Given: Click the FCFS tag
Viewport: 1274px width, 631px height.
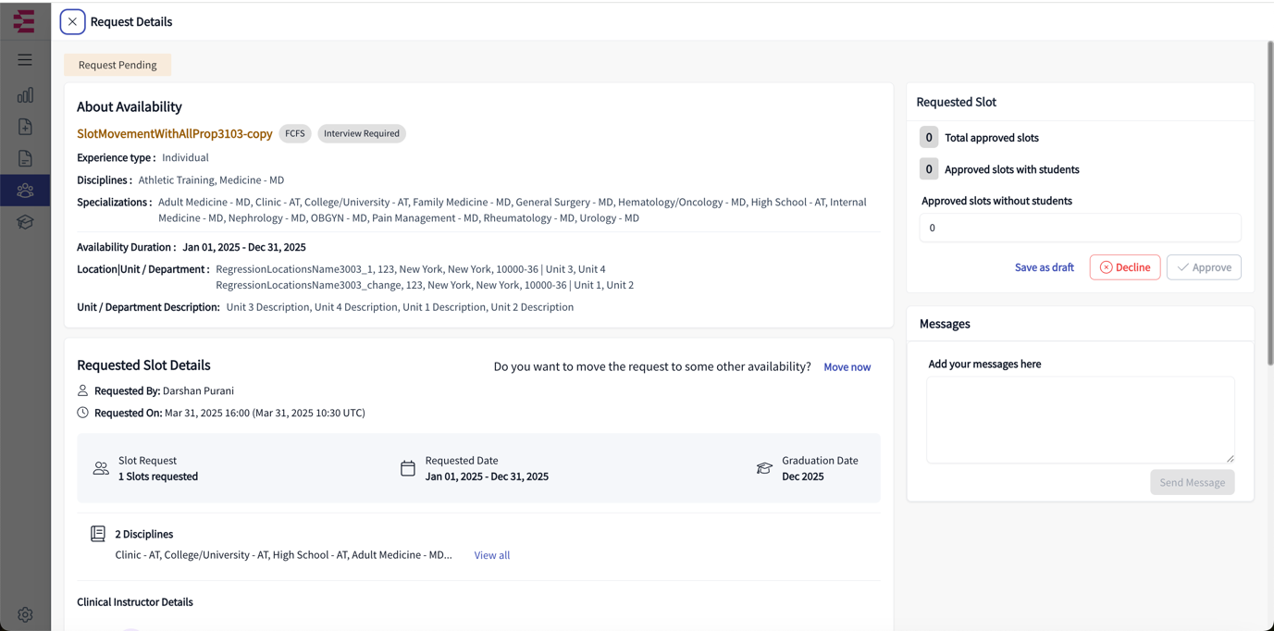Looking at the screenshot, I should (295, 133).
